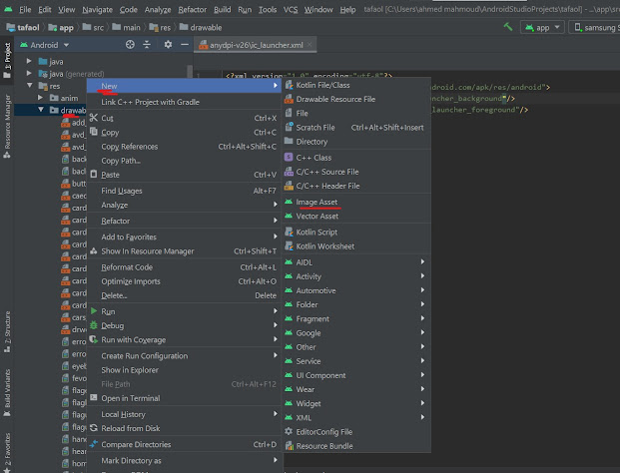Click the samsung device selector button
The image size is (620, 473).
click(595, 27)
